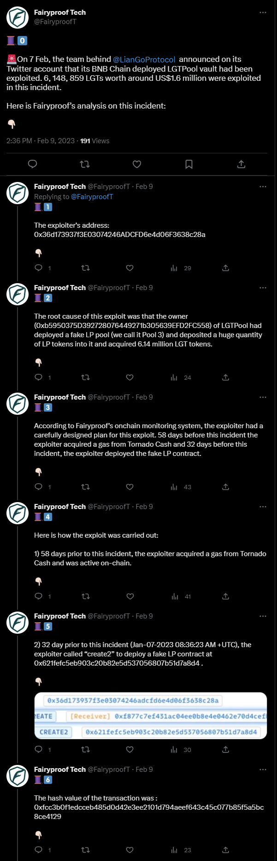Viewport: 277px width, 861px height.
Task: Like the transaction hash tweet
Action: (130, 850)
